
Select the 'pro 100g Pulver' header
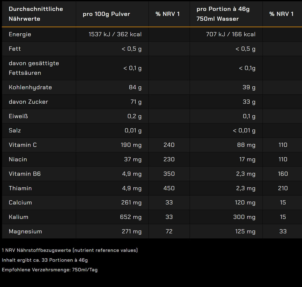(x=106, y=14)
